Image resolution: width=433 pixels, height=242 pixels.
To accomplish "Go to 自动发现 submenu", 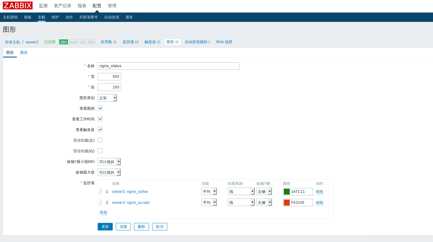I will point(112,17).
